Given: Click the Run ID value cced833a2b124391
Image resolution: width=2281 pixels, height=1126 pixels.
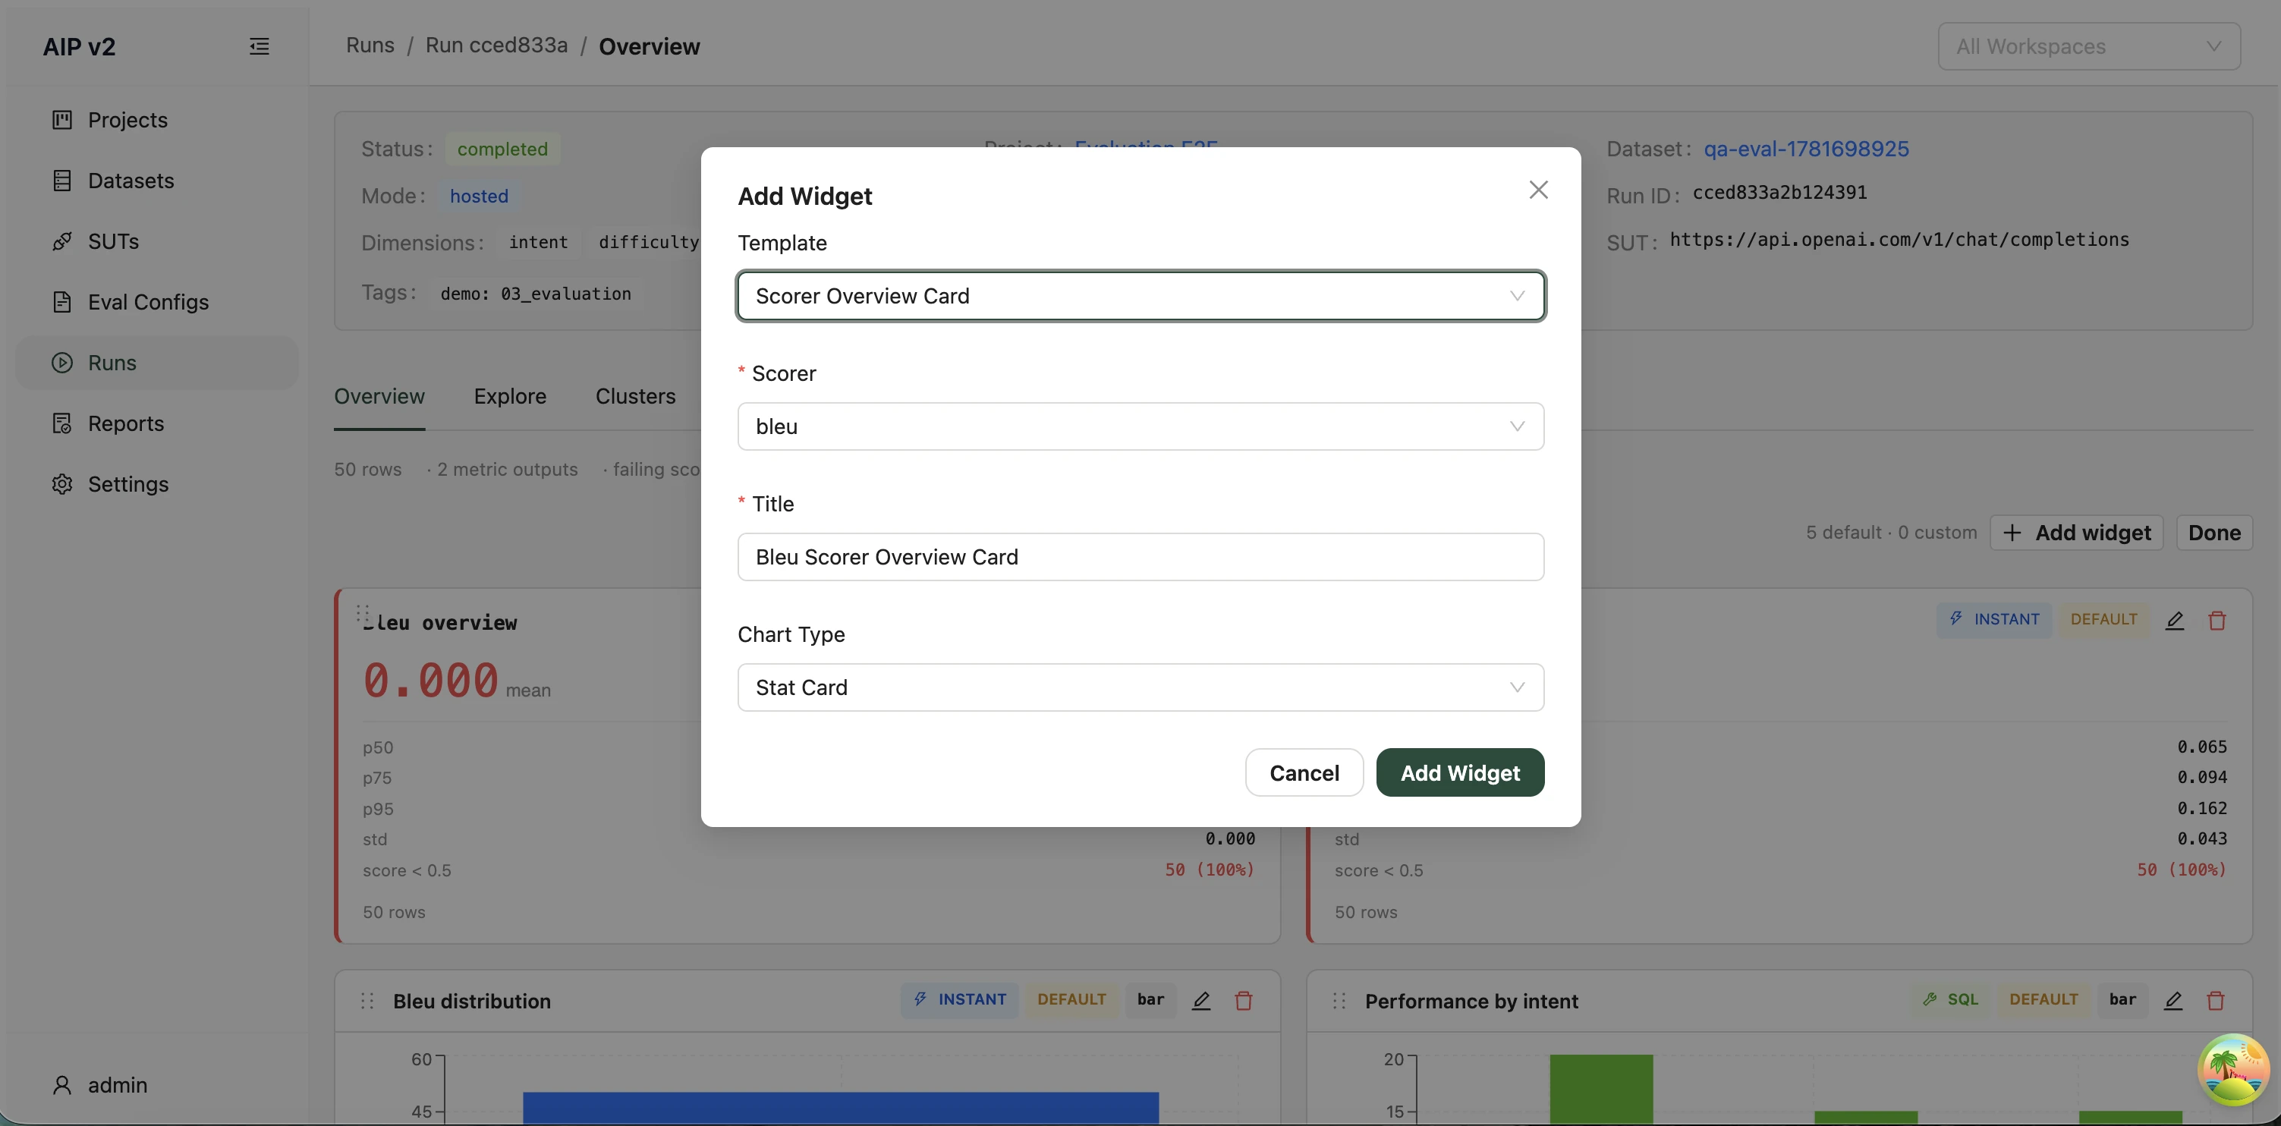Looking at the screenshot, I should 1779,192.
